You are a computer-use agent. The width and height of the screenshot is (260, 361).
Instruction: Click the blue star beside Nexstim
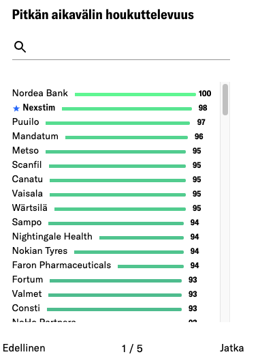(16, 109)
